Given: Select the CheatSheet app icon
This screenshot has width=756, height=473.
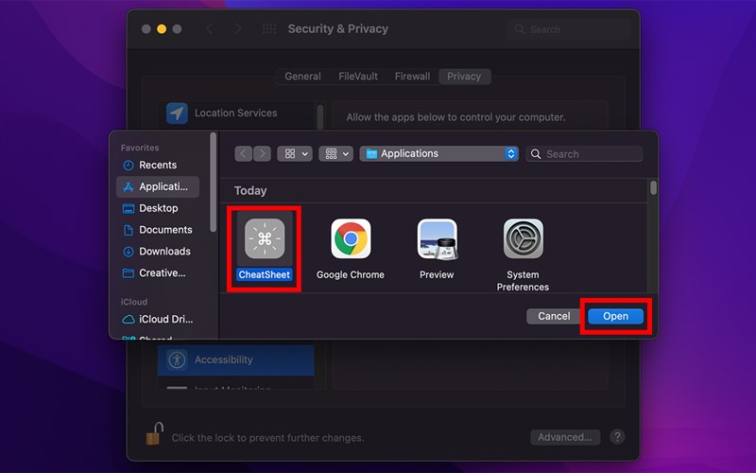Looking at the screenshot, I should pyautogui.click(x=265, y=238).
